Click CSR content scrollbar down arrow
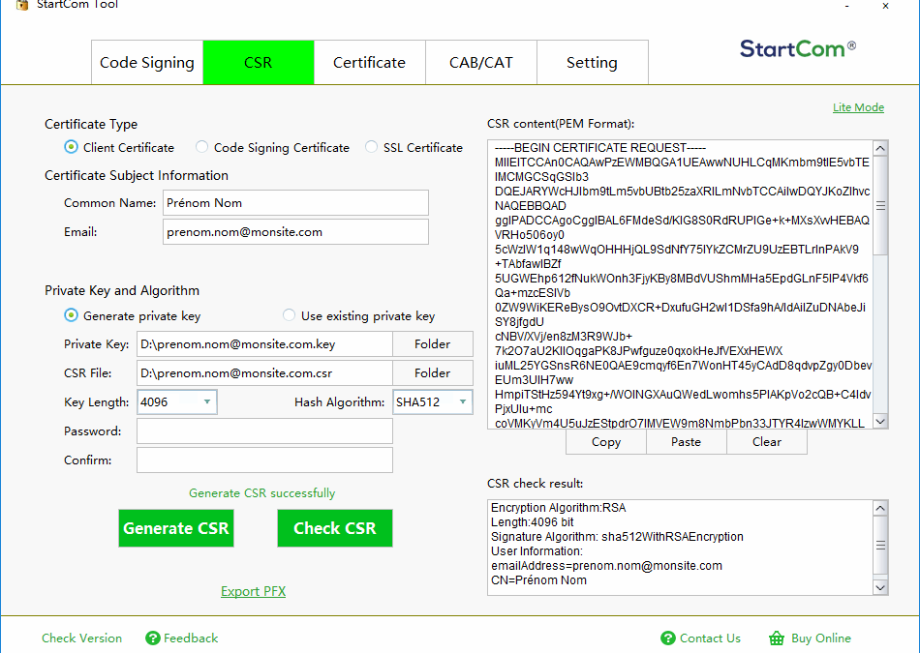920x653 pixels. click(880, 421)
